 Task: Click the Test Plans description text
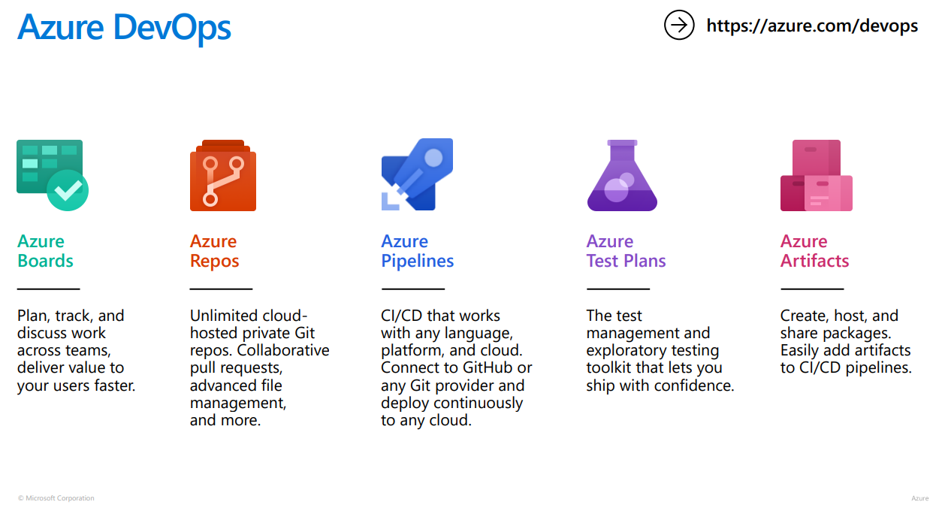(x=660, y=350)
